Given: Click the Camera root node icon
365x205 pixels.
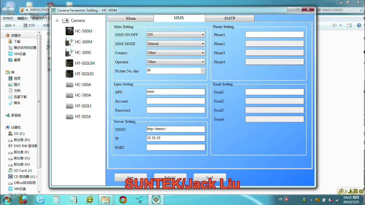Looking at the screenshot, I should 66,20.
